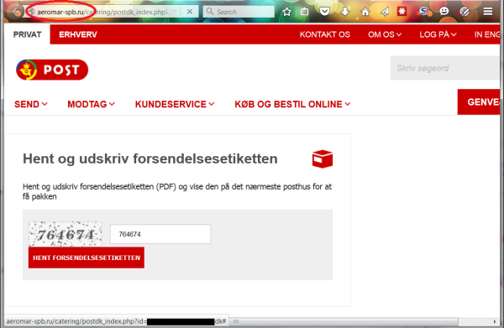Go to the browser home icon
The image size is (504, 328).
click(365, 12)
